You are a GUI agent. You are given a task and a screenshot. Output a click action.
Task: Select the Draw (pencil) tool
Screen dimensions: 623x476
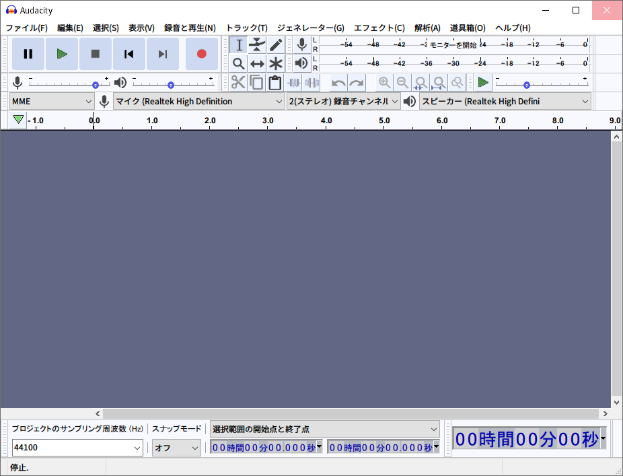tap(276, 45)
